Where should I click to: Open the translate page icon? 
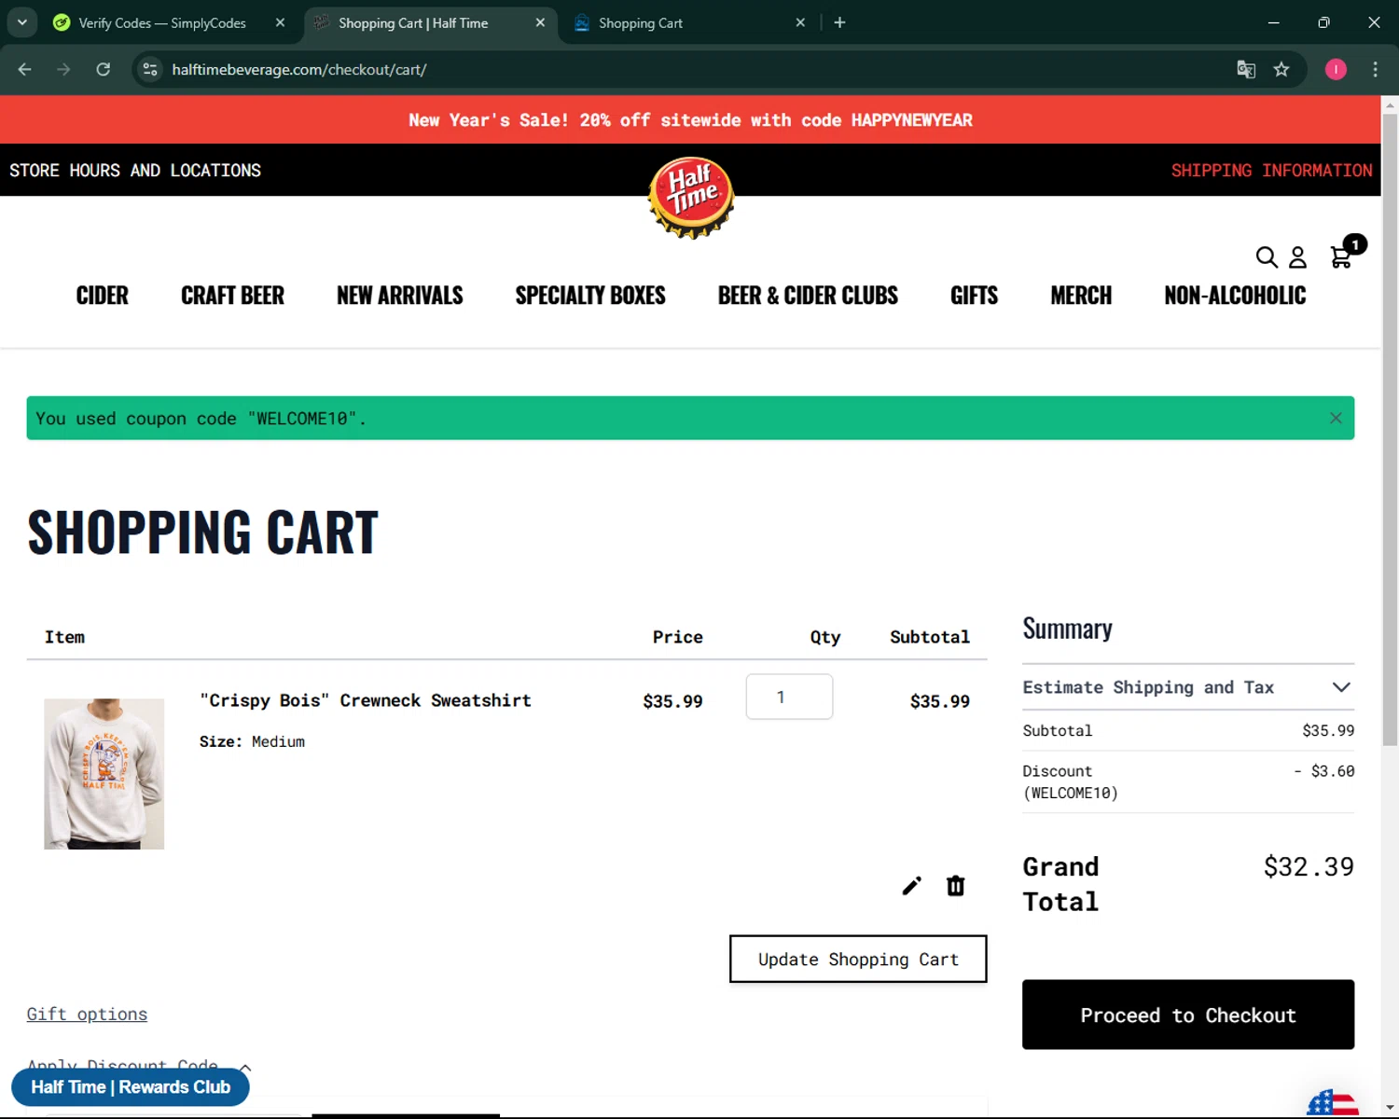[1246, 69]
